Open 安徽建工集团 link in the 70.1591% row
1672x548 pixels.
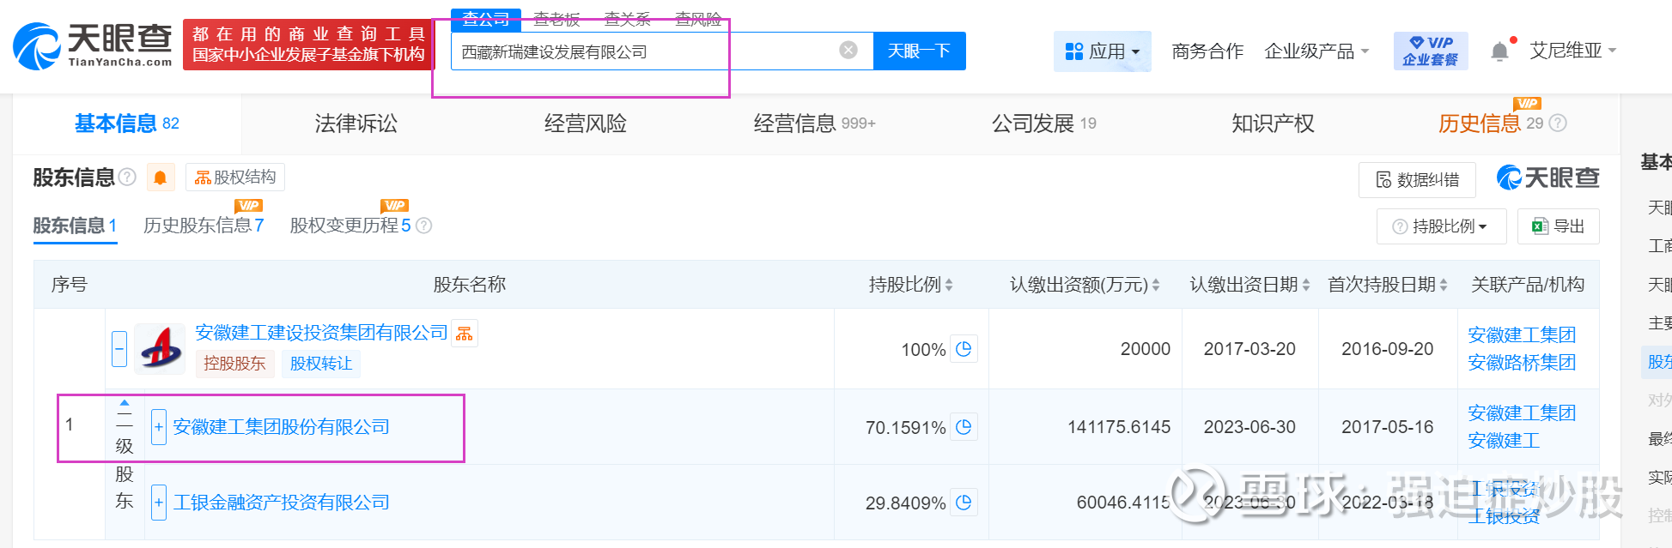coord(1522,413)
